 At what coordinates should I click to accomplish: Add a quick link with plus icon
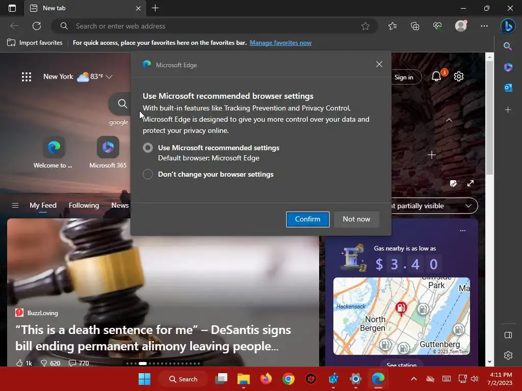pos(431,155)
